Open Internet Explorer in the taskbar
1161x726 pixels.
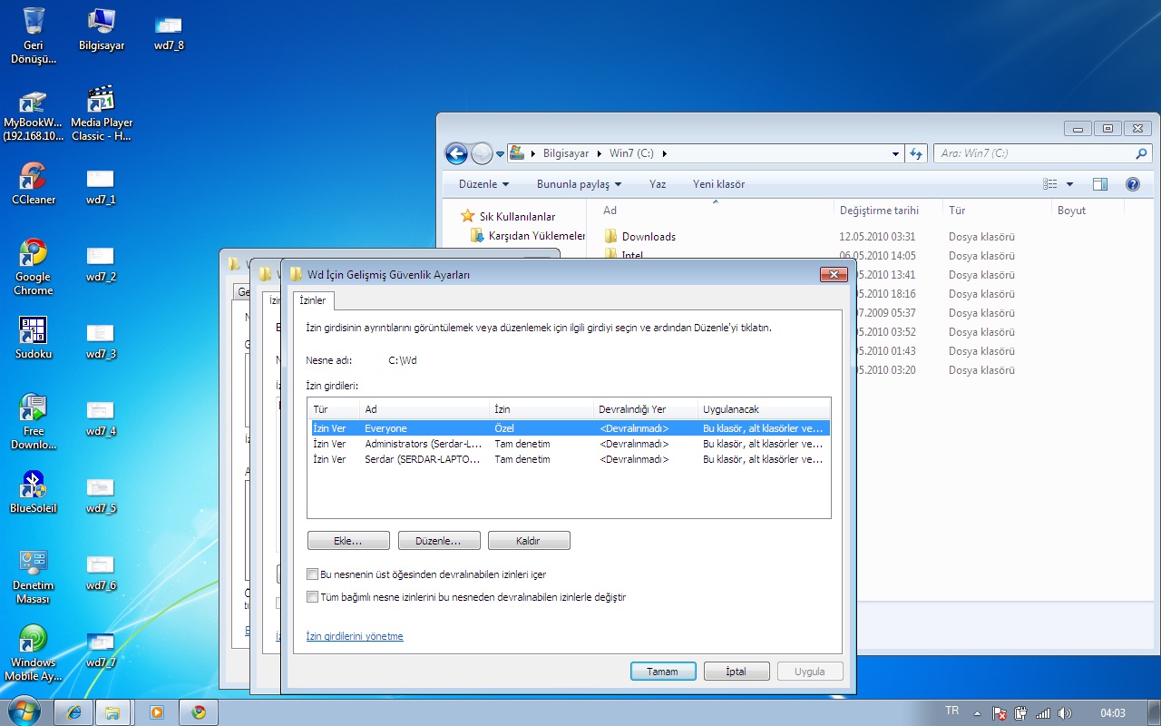pos(74,712)
